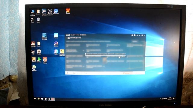Image resolution: width=193 pixels, height=108 pixels.
Task: Open the light-blue square desktop icon
Action: (x=56, y=36)
